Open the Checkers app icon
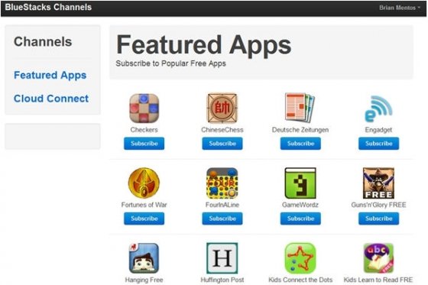The width and height of the screenshot is (428, 285). point(144,108)
